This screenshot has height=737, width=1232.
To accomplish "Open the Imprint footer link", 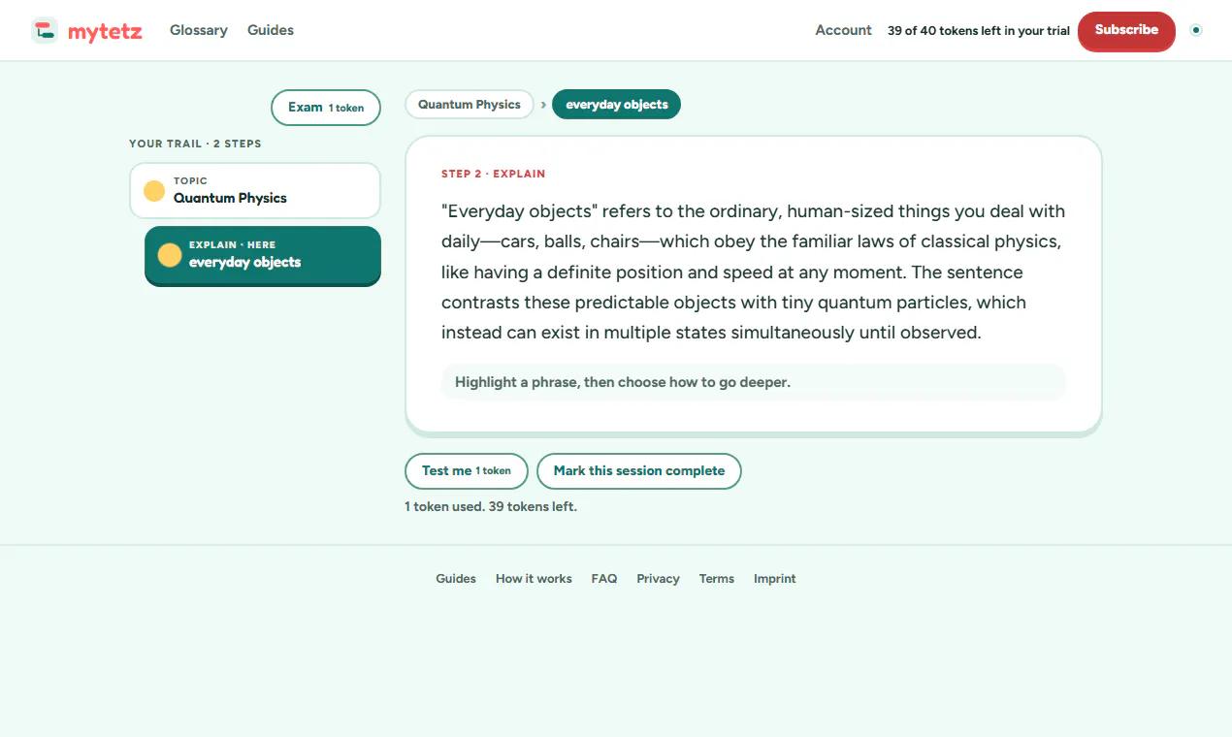I will tap(775, 579).
